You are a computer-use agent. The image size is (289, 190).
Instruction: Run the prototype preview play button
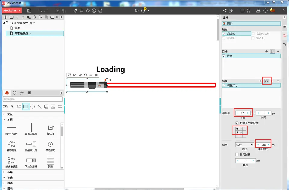[137, 10]
